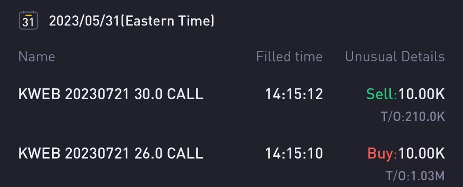View turnover T/O:1.03M detail
This screenshot has height=187, width=463.
(415, 176)
